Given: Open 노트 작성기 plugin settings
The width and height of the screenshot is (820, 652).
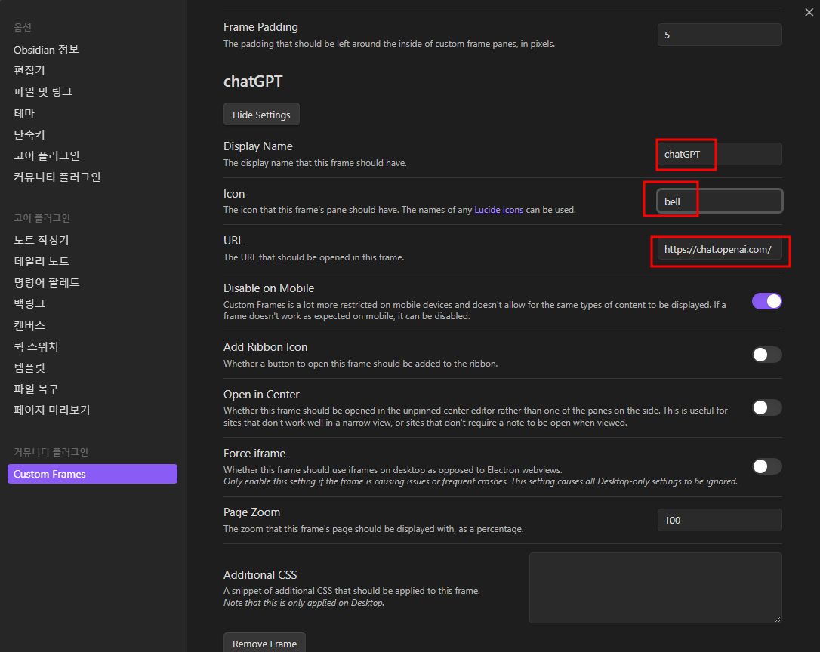Looking at the screenshot, I should click(x=42, y=240).
